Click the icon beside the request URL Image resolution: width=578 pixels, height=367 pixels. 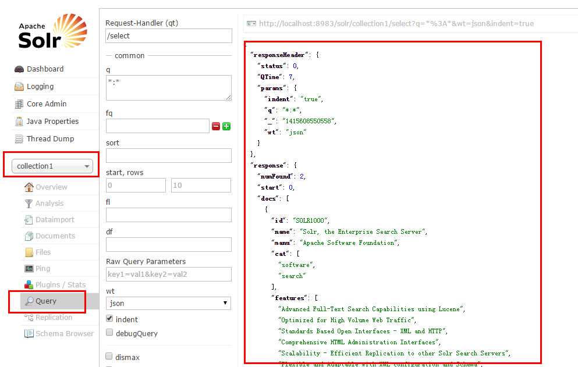pyautogui.click(x=251, y=24)
